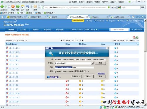This screenshot has height=109, width=147.
Task: Click red High severity icon in 10.1.11.70 row
Action: 66,85
